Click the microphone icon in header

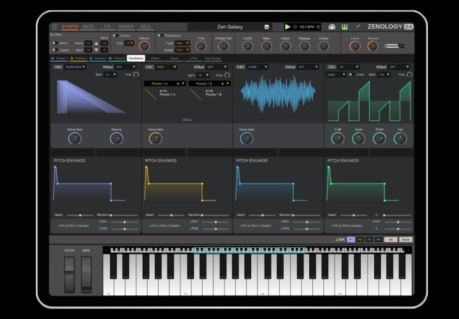point(358,27)
